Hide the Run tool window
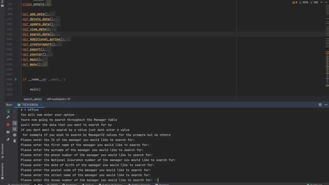 pyautogui.click(x=326, y=104)
